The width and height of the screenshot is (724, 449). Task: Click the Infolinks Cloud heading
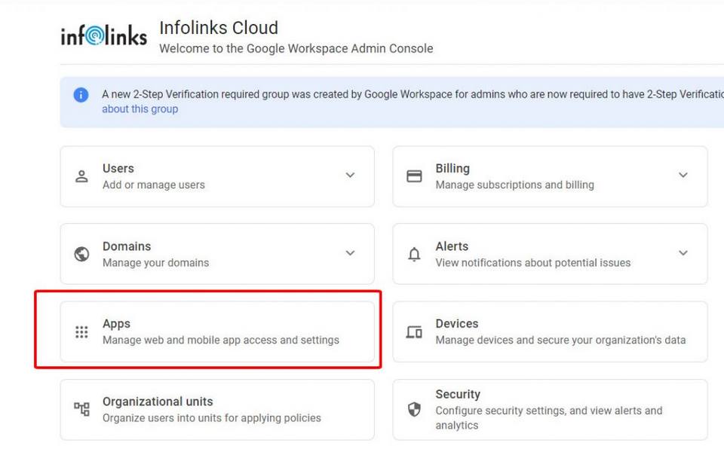point(219,28)
